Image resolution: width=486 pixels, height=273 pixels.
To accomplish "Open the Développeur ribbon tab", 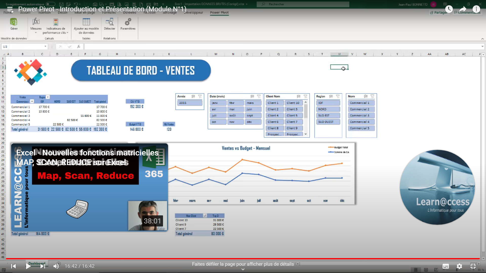I will pyautogui.click(x=193, y=12).
